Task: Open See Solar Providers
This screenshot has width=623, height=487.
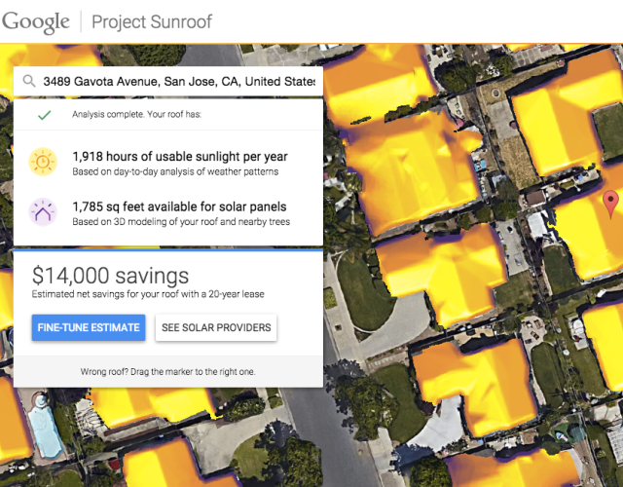Action: coord(216,327)
